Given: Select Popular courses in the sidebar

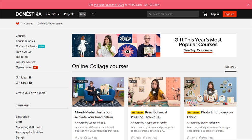Looking at the screenshot, I should pyautogui.click(x=25, y=62).
